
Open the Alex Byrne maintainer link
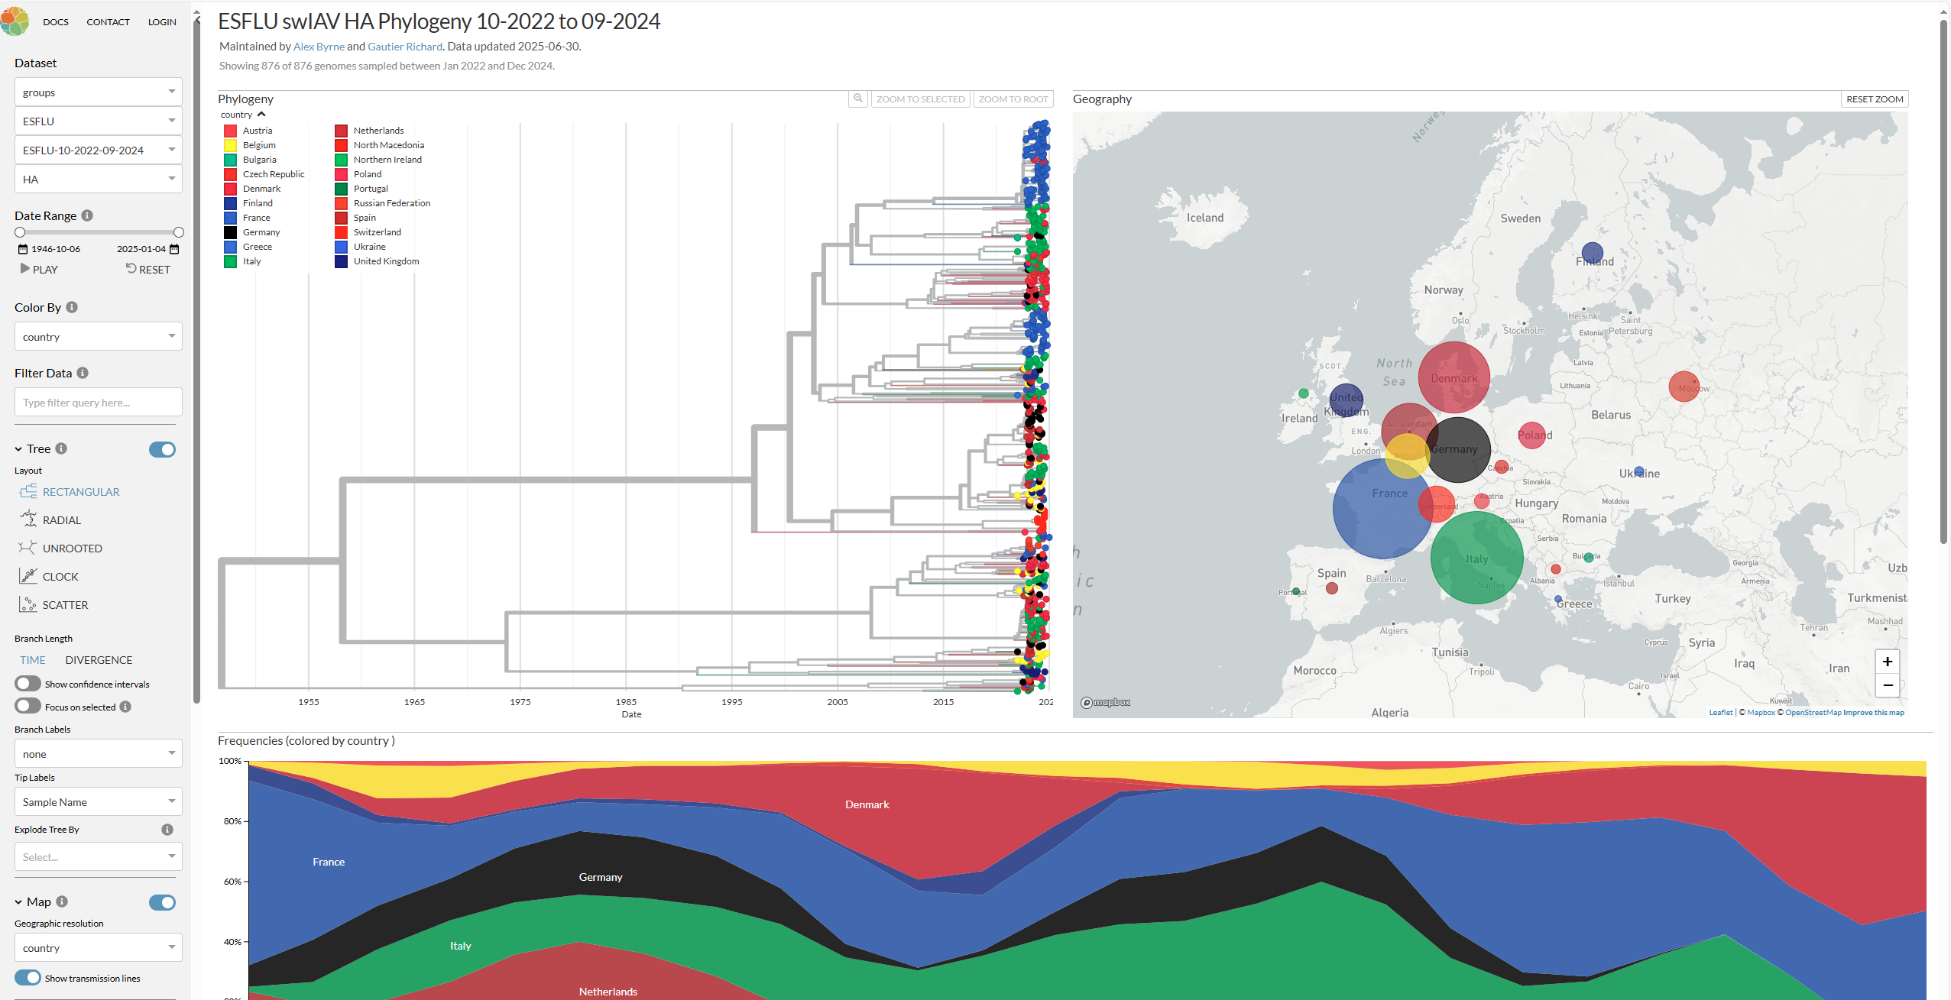point(319,47)
